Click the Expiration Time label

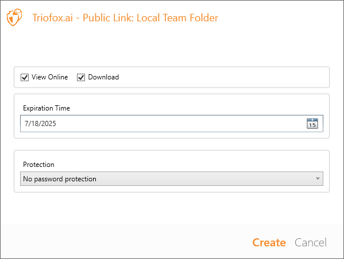coord(47,108)
